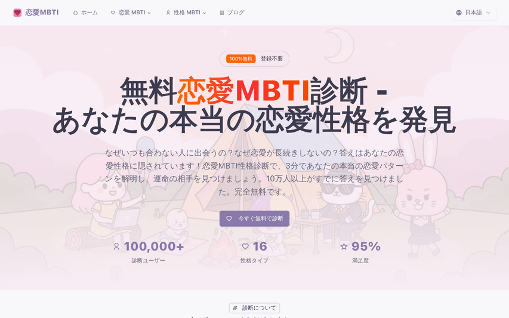
Task: Click the globe icon in language selector
Action: (459, 13)
